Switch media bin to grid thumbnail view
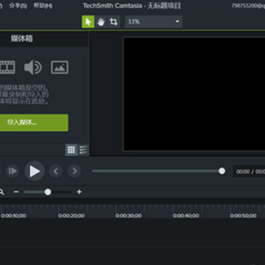265x265 pixels. (x=71, y=149)
